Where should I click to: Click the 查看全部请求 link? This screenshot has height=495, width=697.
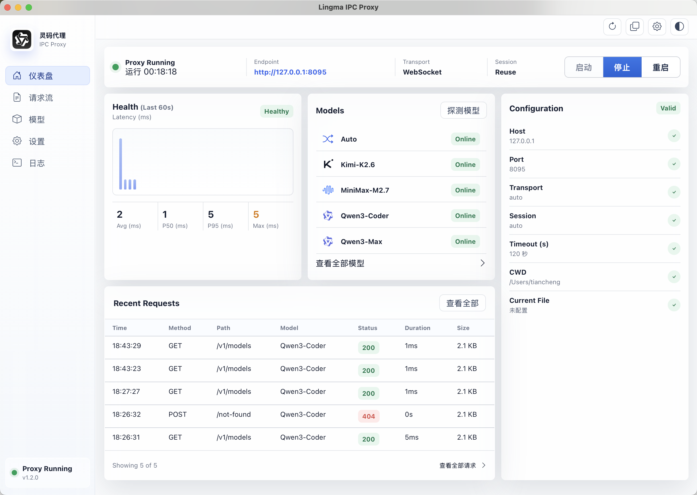[x=457, y=465]
